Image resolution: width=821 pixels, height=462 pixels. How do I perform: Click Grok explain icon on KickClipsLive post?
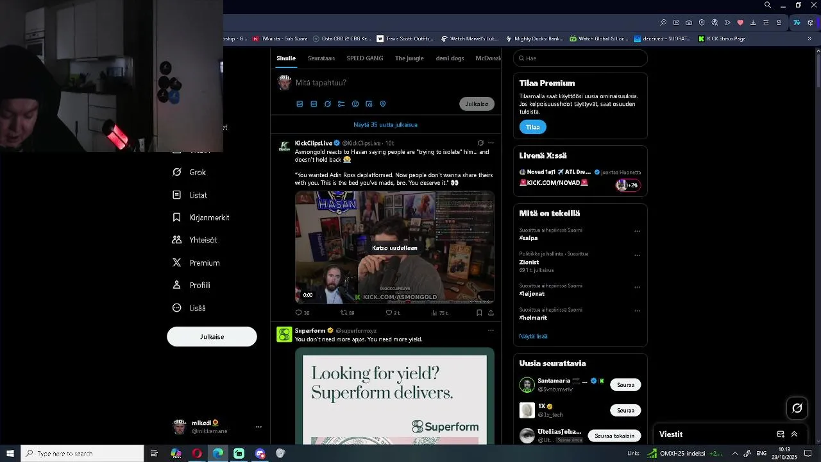coord(480,143)
